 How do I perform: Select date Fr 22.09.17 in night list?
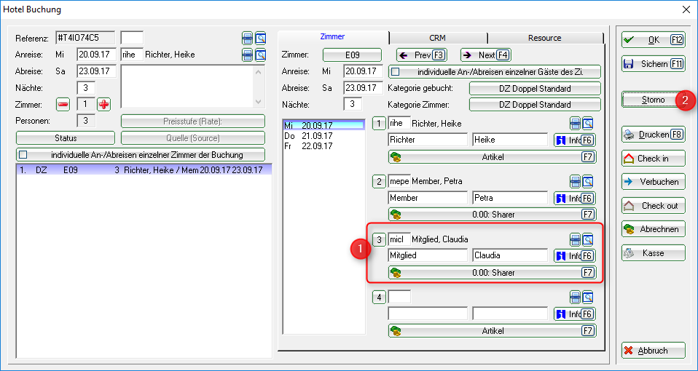click(x=323, y=146)
